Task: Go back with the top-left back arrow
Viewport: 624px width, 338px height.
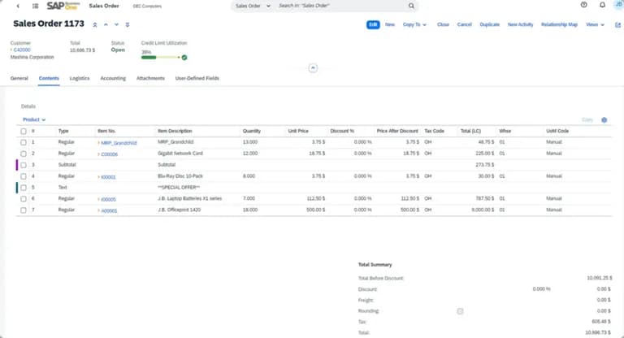Action: click(x=18, y=6)
